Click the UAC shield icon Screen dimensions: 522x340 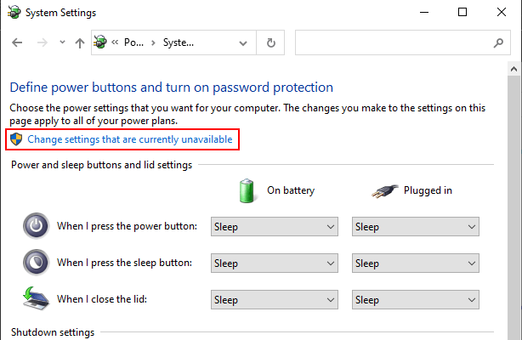(x=16, y=139)
